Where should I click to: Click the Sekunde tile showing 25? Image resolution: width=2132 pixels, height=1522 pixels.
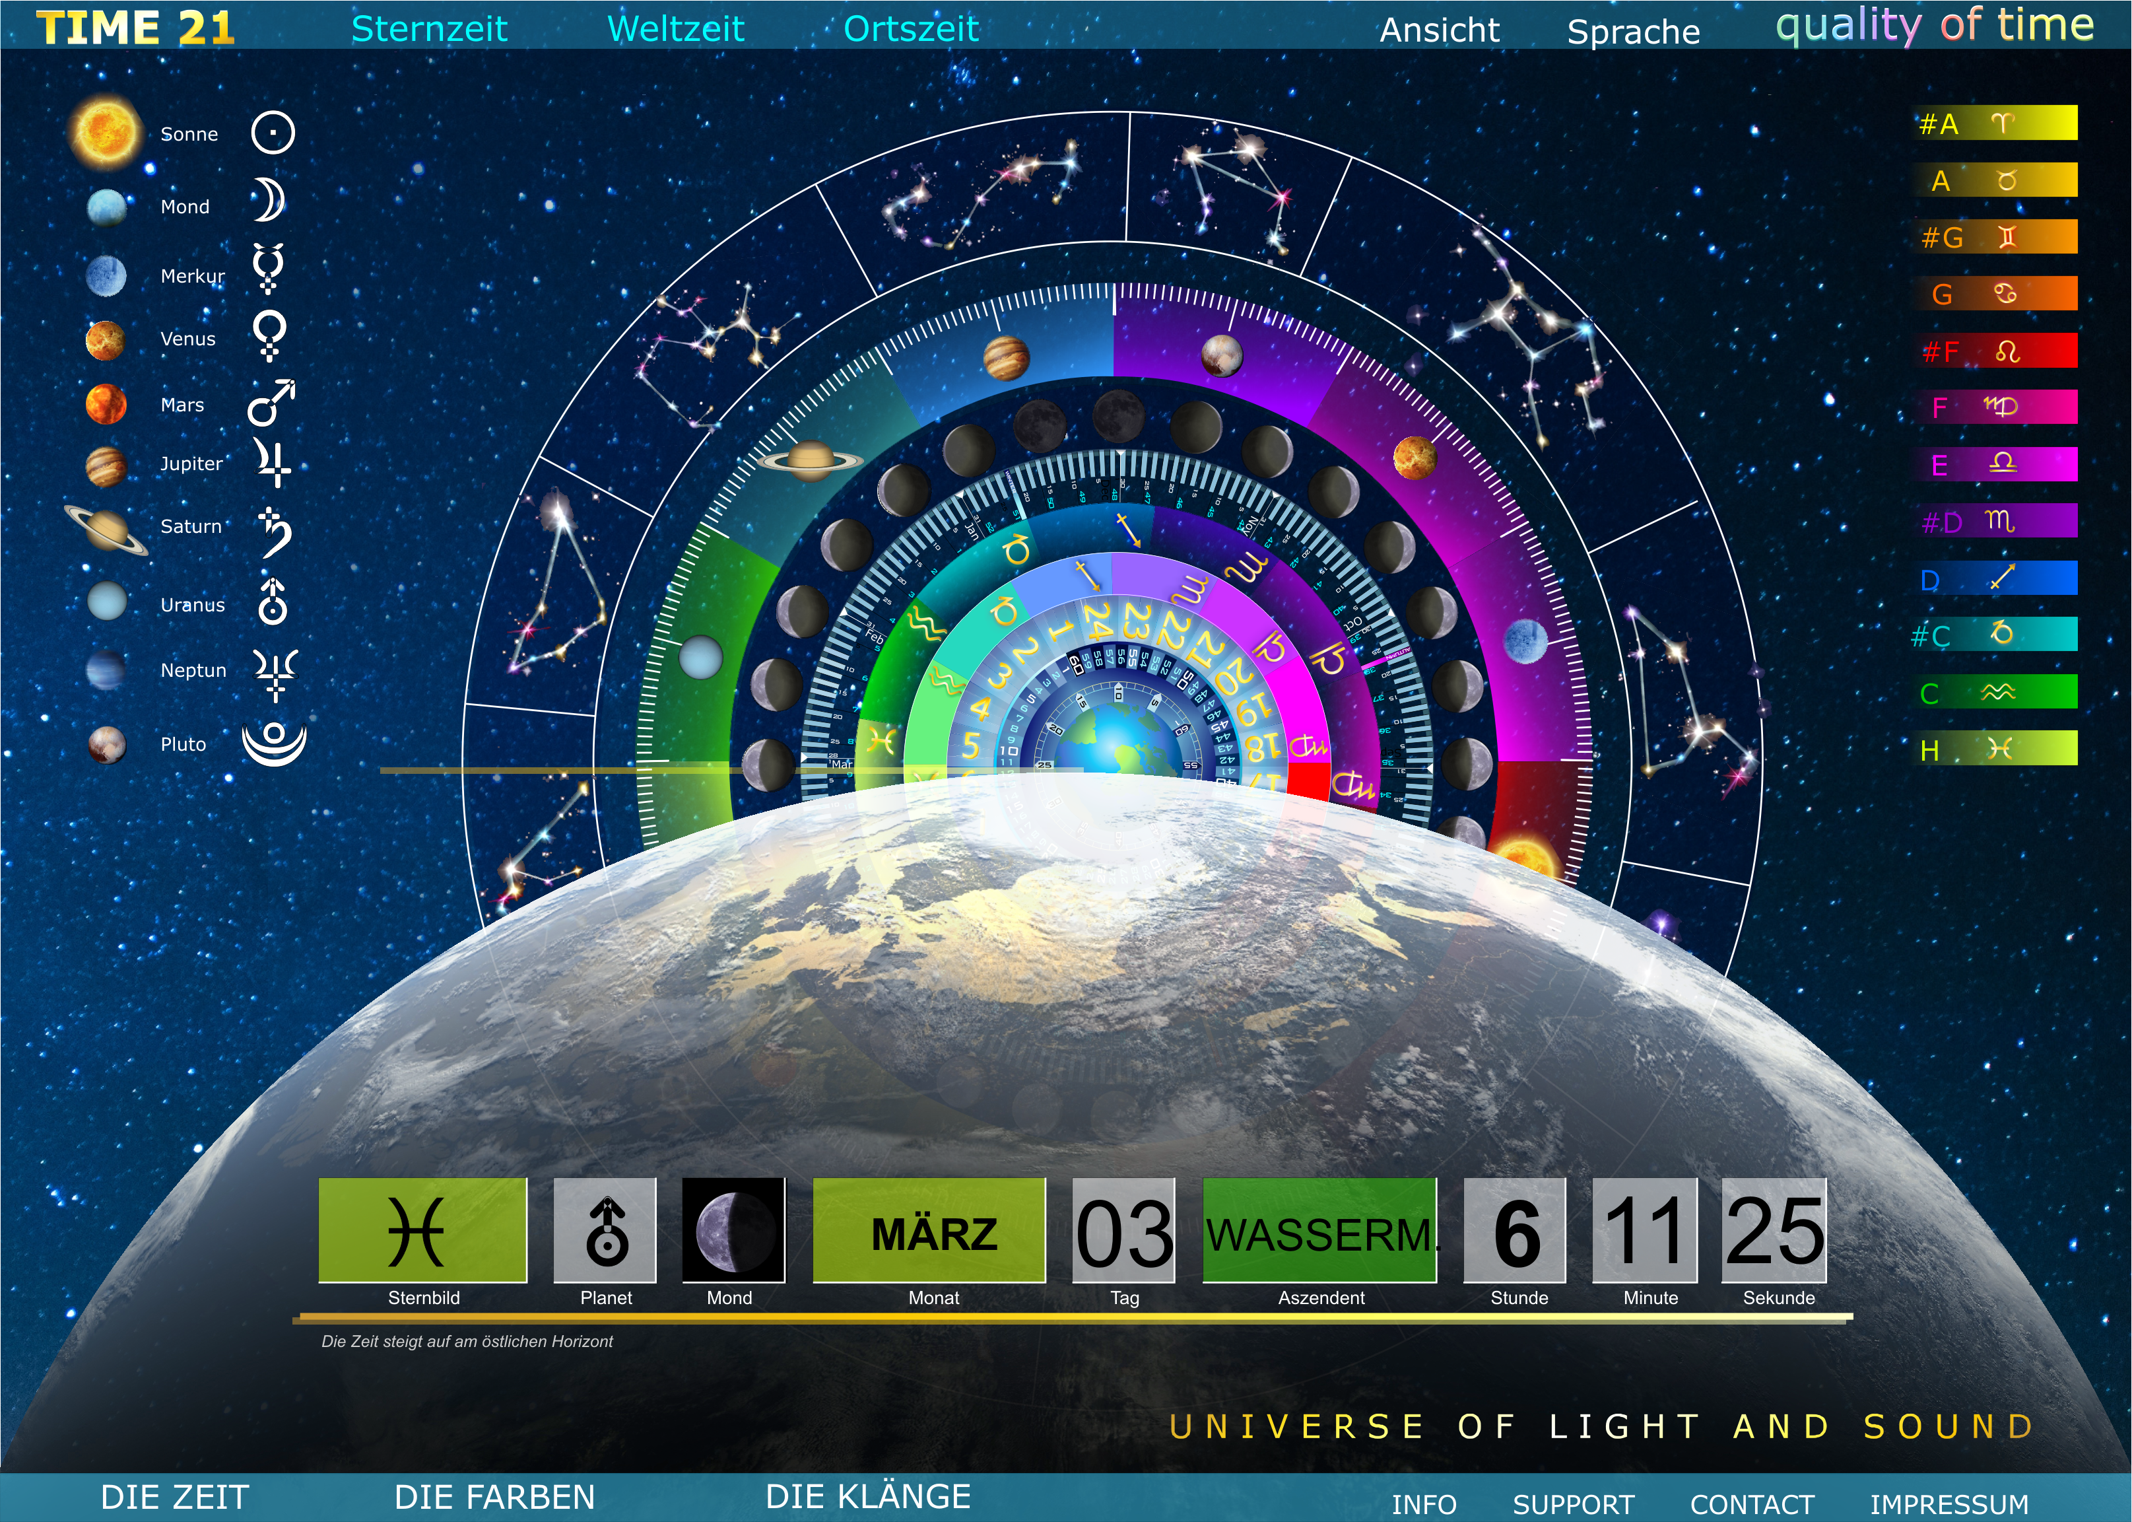(1774, 1229)
